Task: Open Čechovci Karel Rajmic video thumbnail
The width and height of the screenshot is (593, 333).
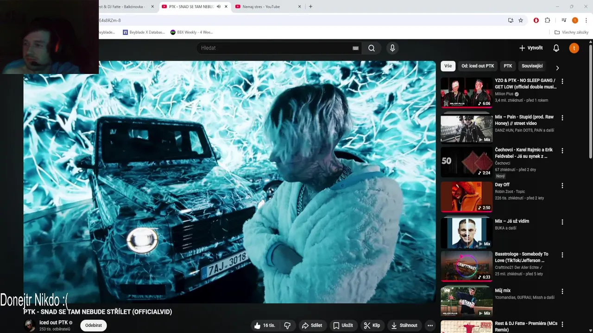Action: (x=466, y=162)
